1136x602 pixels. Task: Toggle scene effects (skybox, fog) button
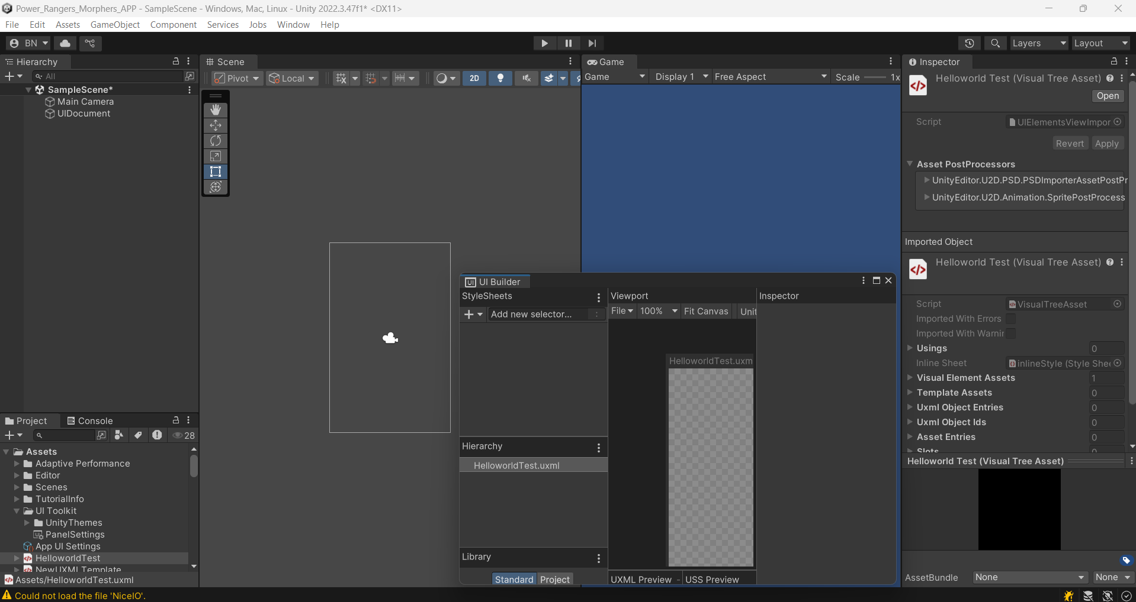(x=549, y=78)
